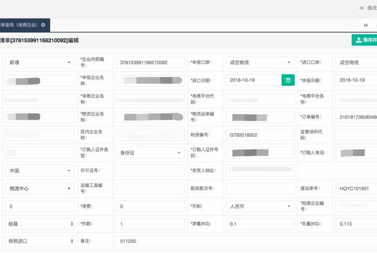Open the 中国 country dropdown
377x253 pixels.
click(40, 171)
